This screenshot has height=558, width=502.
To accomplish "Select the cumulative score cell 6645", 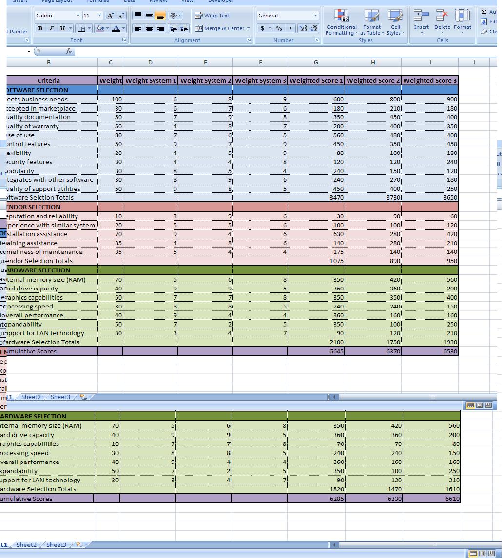I will tap(316, 351).
